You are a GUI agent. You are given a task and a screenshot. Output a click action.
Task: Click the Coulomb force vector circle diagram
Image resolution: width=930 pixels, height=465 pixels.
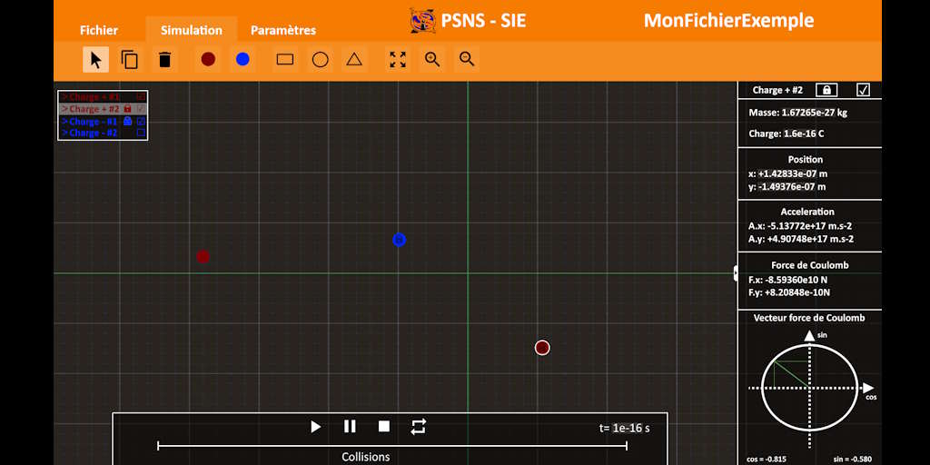tap(809, 388)
